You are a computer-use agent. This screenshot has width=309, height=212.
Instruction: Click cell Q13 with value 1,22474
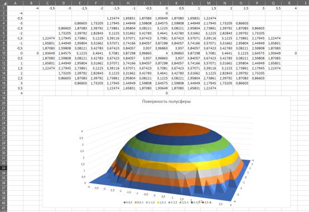tap(273, 68)
